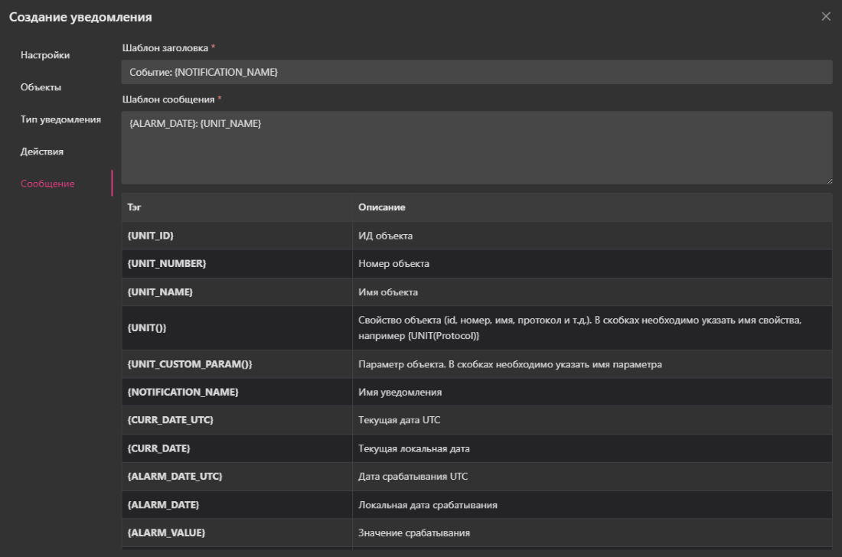Click the Тэг column header
Screen dimensions: 842x557
135,207
